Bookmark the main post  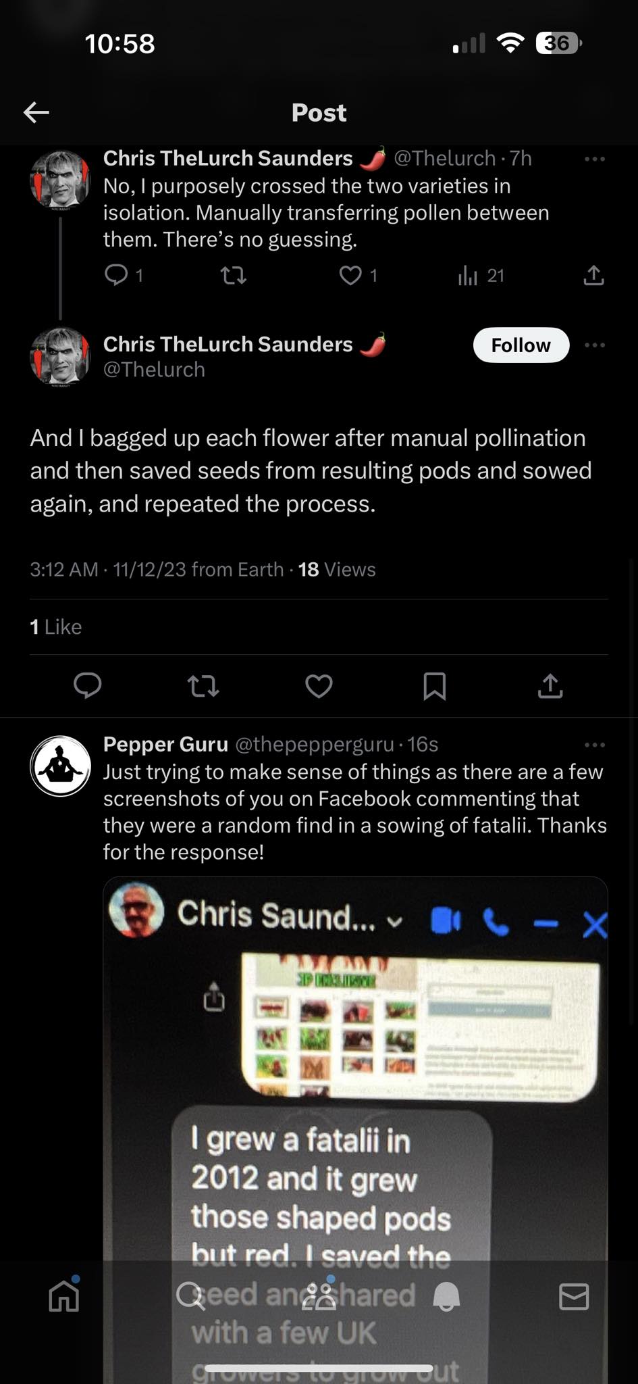434,686
